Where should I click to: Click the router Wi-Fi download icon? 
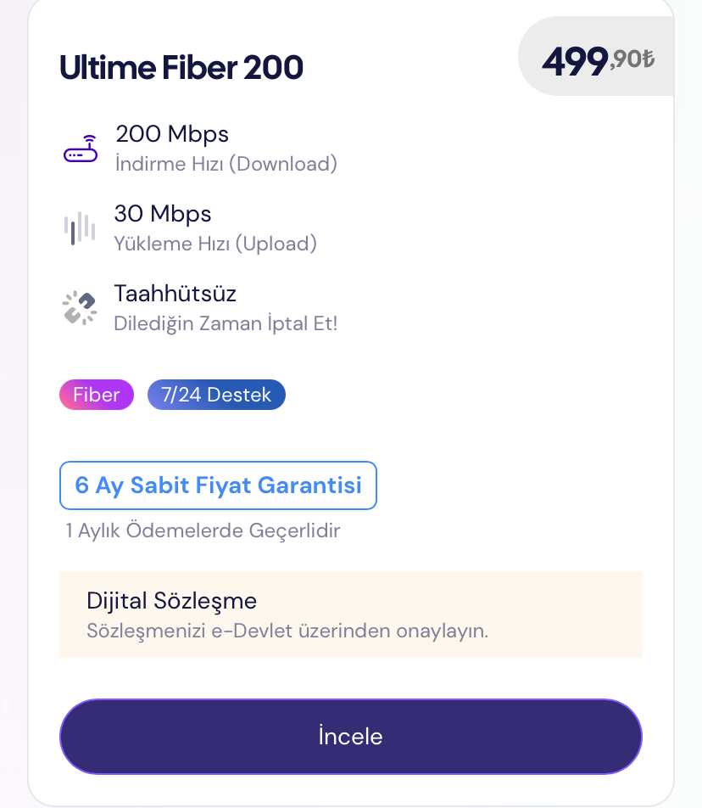coord(81,149)
